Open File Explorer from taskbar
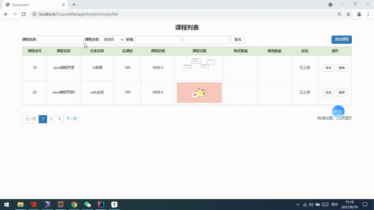Image resolution: width=374 pixels, height=210 pixels. pyautogui.click(x=21, y=205)
